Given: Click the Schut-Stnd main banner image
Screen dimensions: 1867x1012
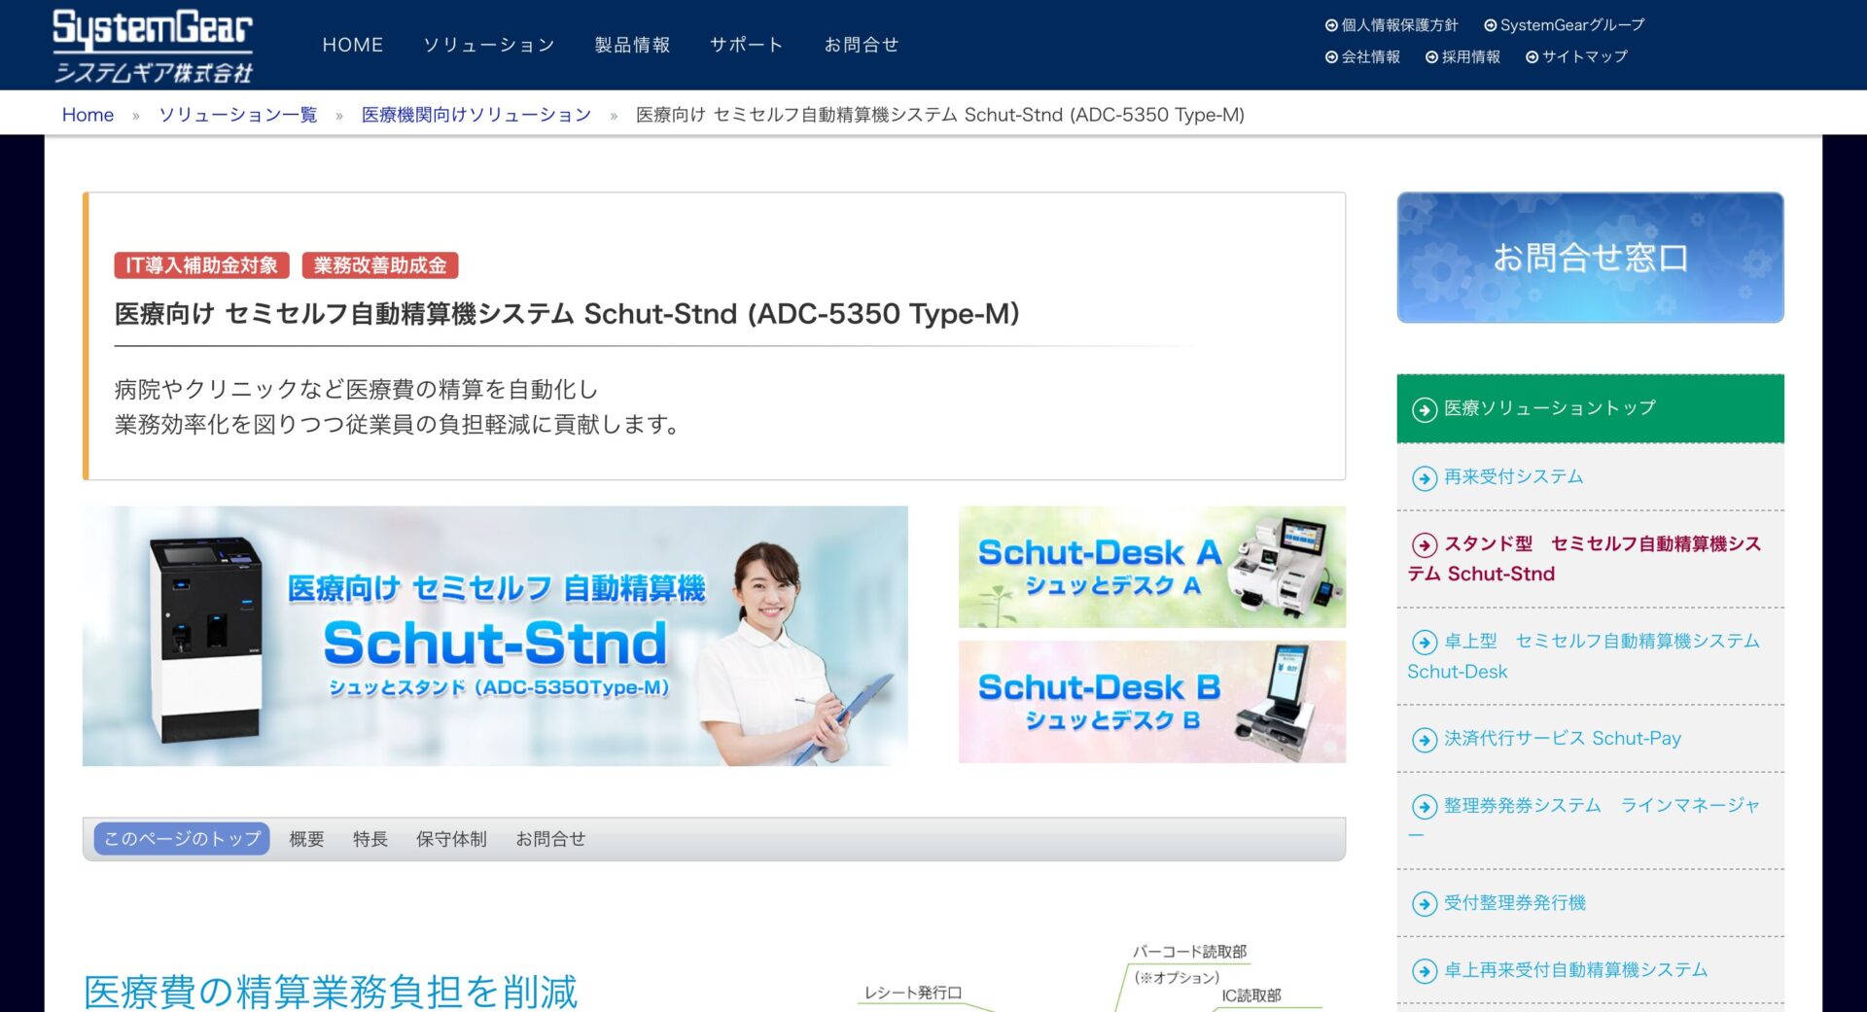Looking at the screenshot, I should pos(495,636).
